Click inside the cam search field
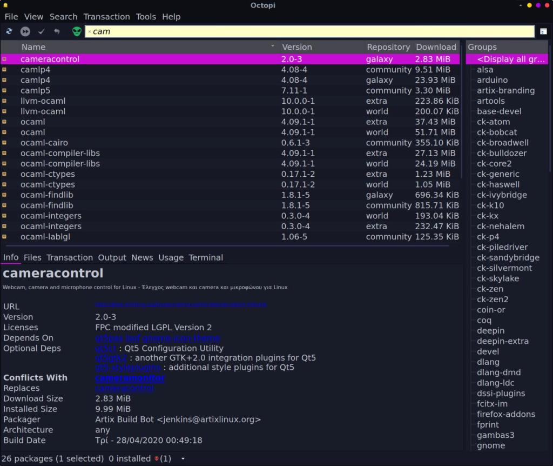This screenshot has width=553, height=466. pyautogui.click(x=216, y=31)
